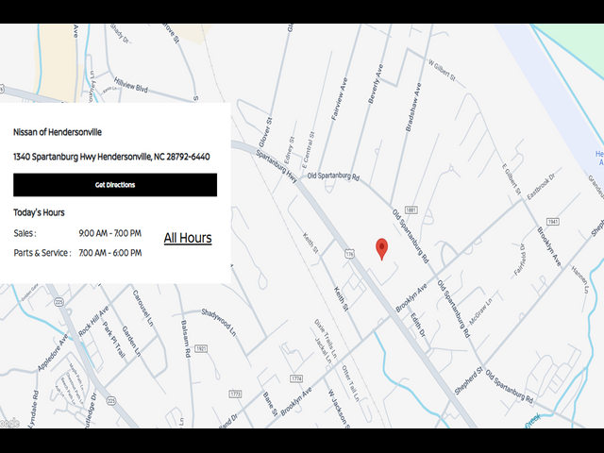
Task: Click the route 1941 road shield
Action: click(x=553, y=222)
